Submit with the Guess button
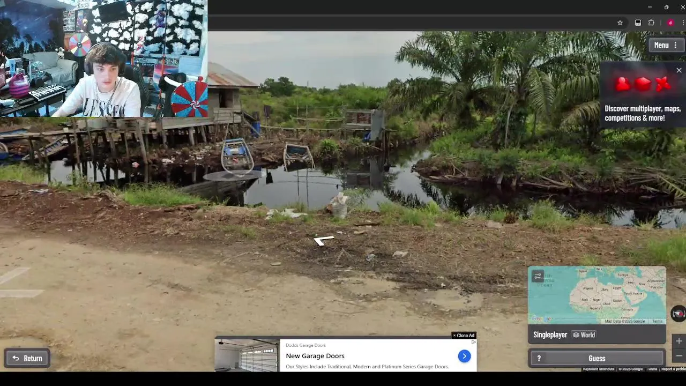The image size is (686, 386). tap(596, 359)
